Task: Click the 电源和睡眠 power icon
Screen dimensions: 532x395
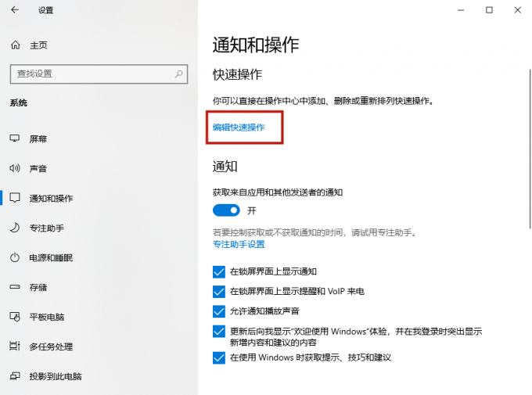Action: 15,257
